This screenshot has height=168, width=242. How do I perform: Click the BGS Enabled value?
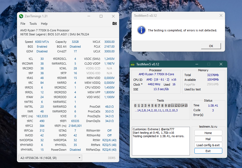(x=42, y=47)
